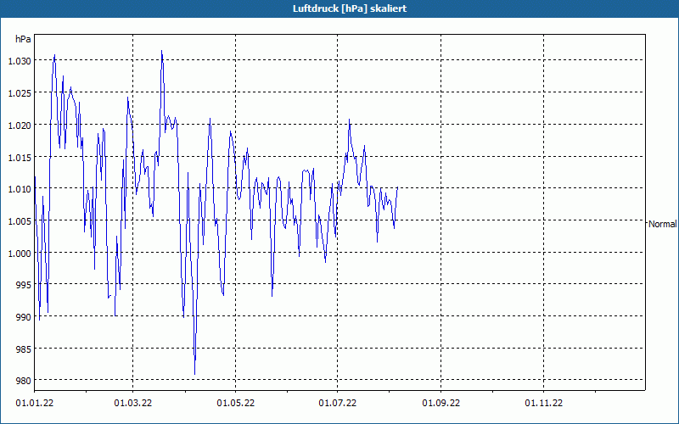Viewport: 679px width, 424px height.
Task: Click the '1.000' y-axis label
Action: [20, 253]
